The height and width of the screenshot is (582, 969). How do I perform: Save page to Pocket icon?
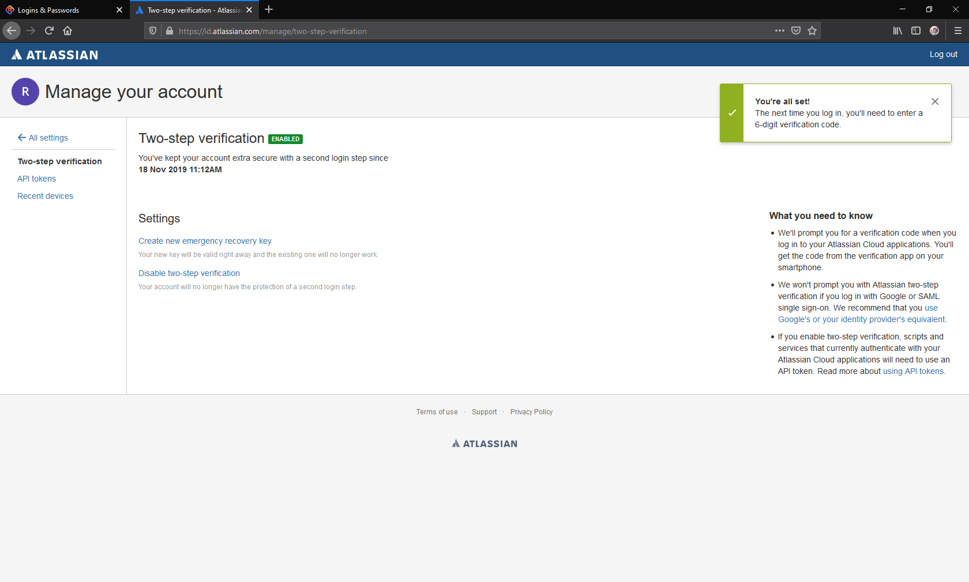(796, 31)
